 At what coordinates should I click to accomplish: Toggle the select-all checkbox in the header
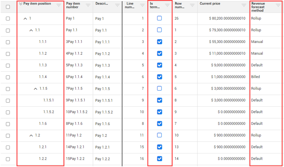[x=8, y=7]
